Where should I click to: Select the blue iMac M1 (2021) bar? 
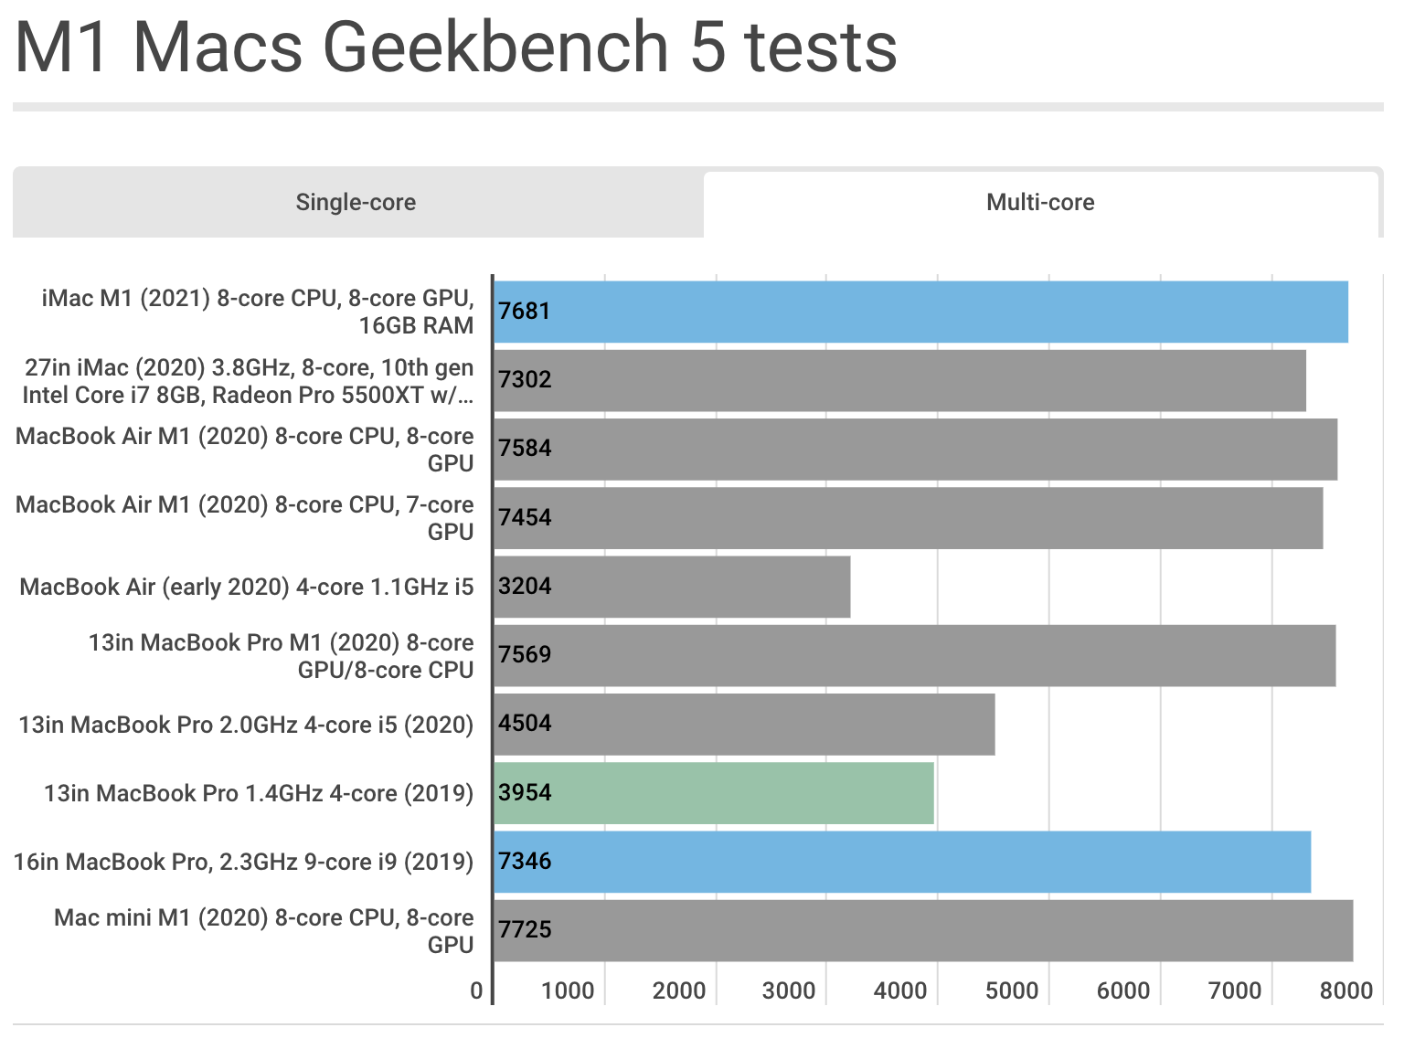click(x=914, y=311)
